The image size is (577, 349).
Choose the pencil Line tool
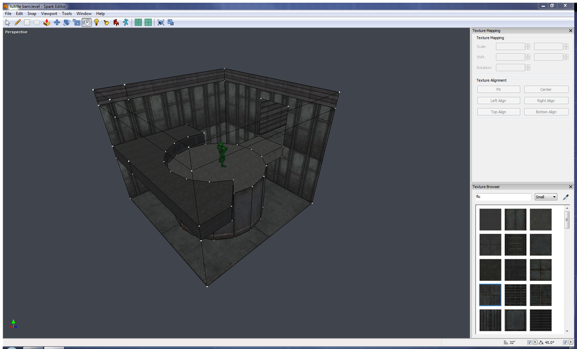click(17, 22)
